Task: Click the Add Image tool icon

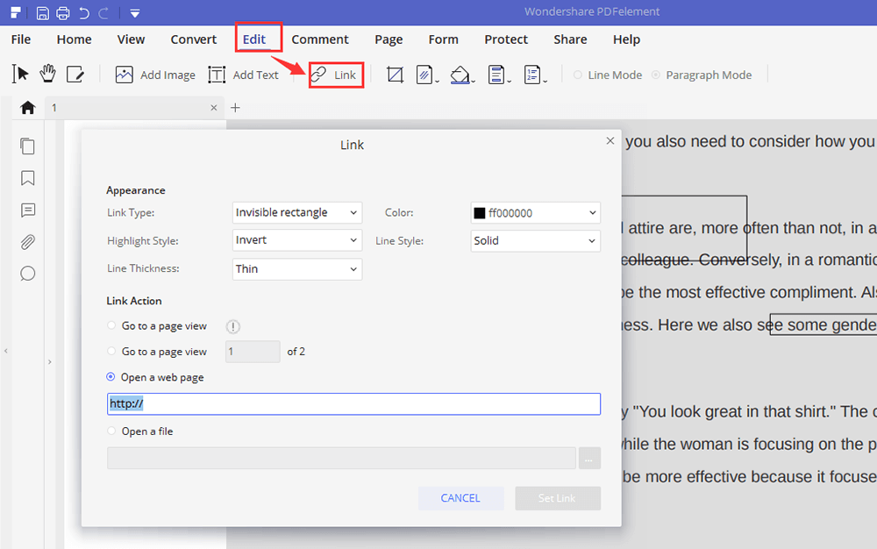Action: click(125, 75)
